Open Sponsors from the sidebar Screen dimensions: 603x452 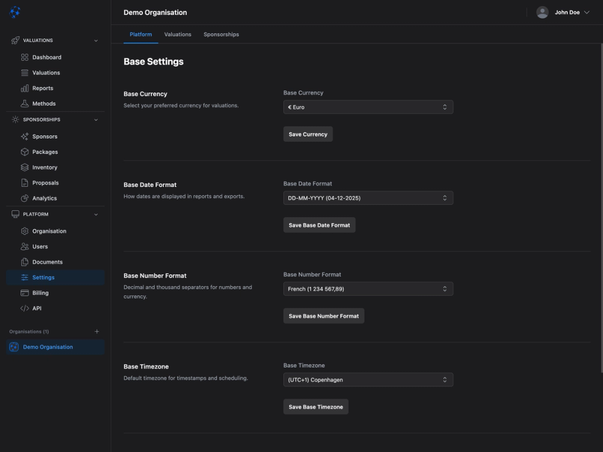tap(24, 136)
